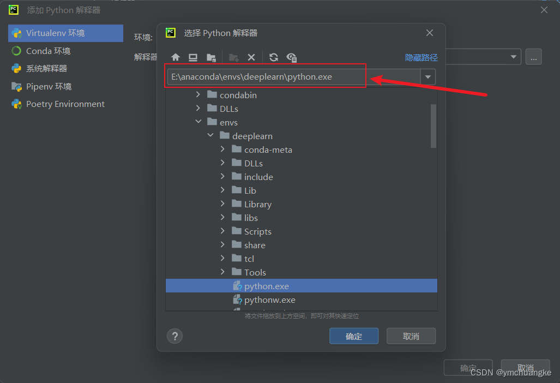Open the path history dropdown arrow
Image resolution: width=560 pixels, height=383 pixels.
pos(428,77)
